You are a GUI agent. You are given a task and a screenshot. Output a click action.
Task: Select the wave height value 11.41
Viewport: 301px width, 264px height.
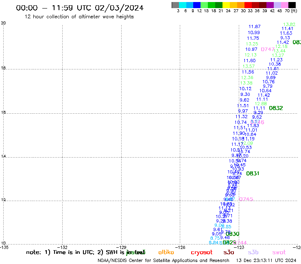(x=287, y=28)
